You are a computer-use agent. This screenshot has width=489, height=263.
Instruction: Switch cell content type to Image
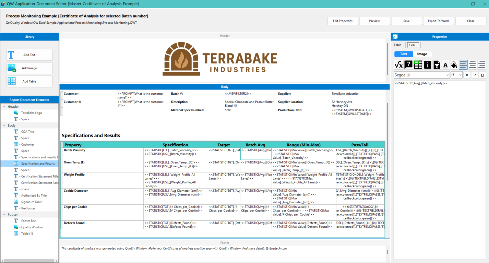tap(422, 54)
